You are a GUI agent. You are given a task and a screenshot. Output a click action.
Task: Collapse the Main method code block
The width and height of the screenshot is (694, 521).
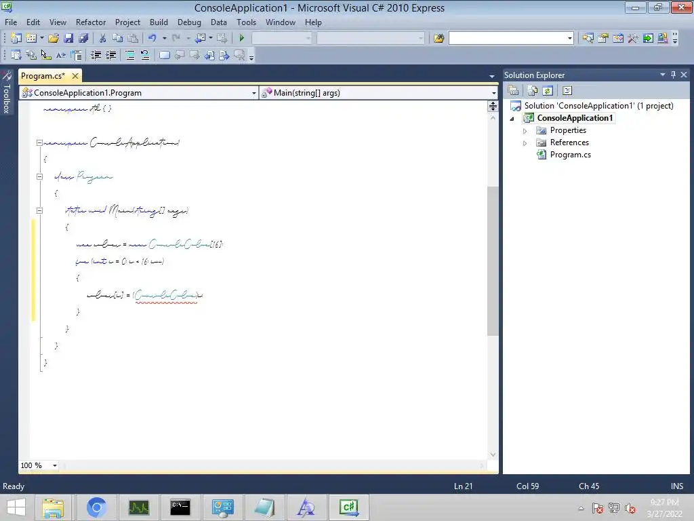(39, 210)
